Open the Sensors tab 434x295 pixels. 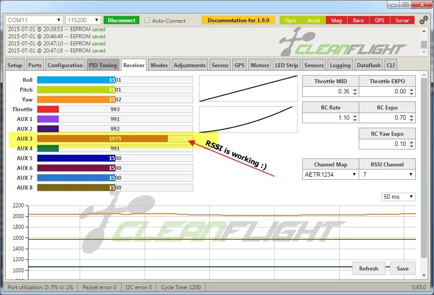(314, 65)
